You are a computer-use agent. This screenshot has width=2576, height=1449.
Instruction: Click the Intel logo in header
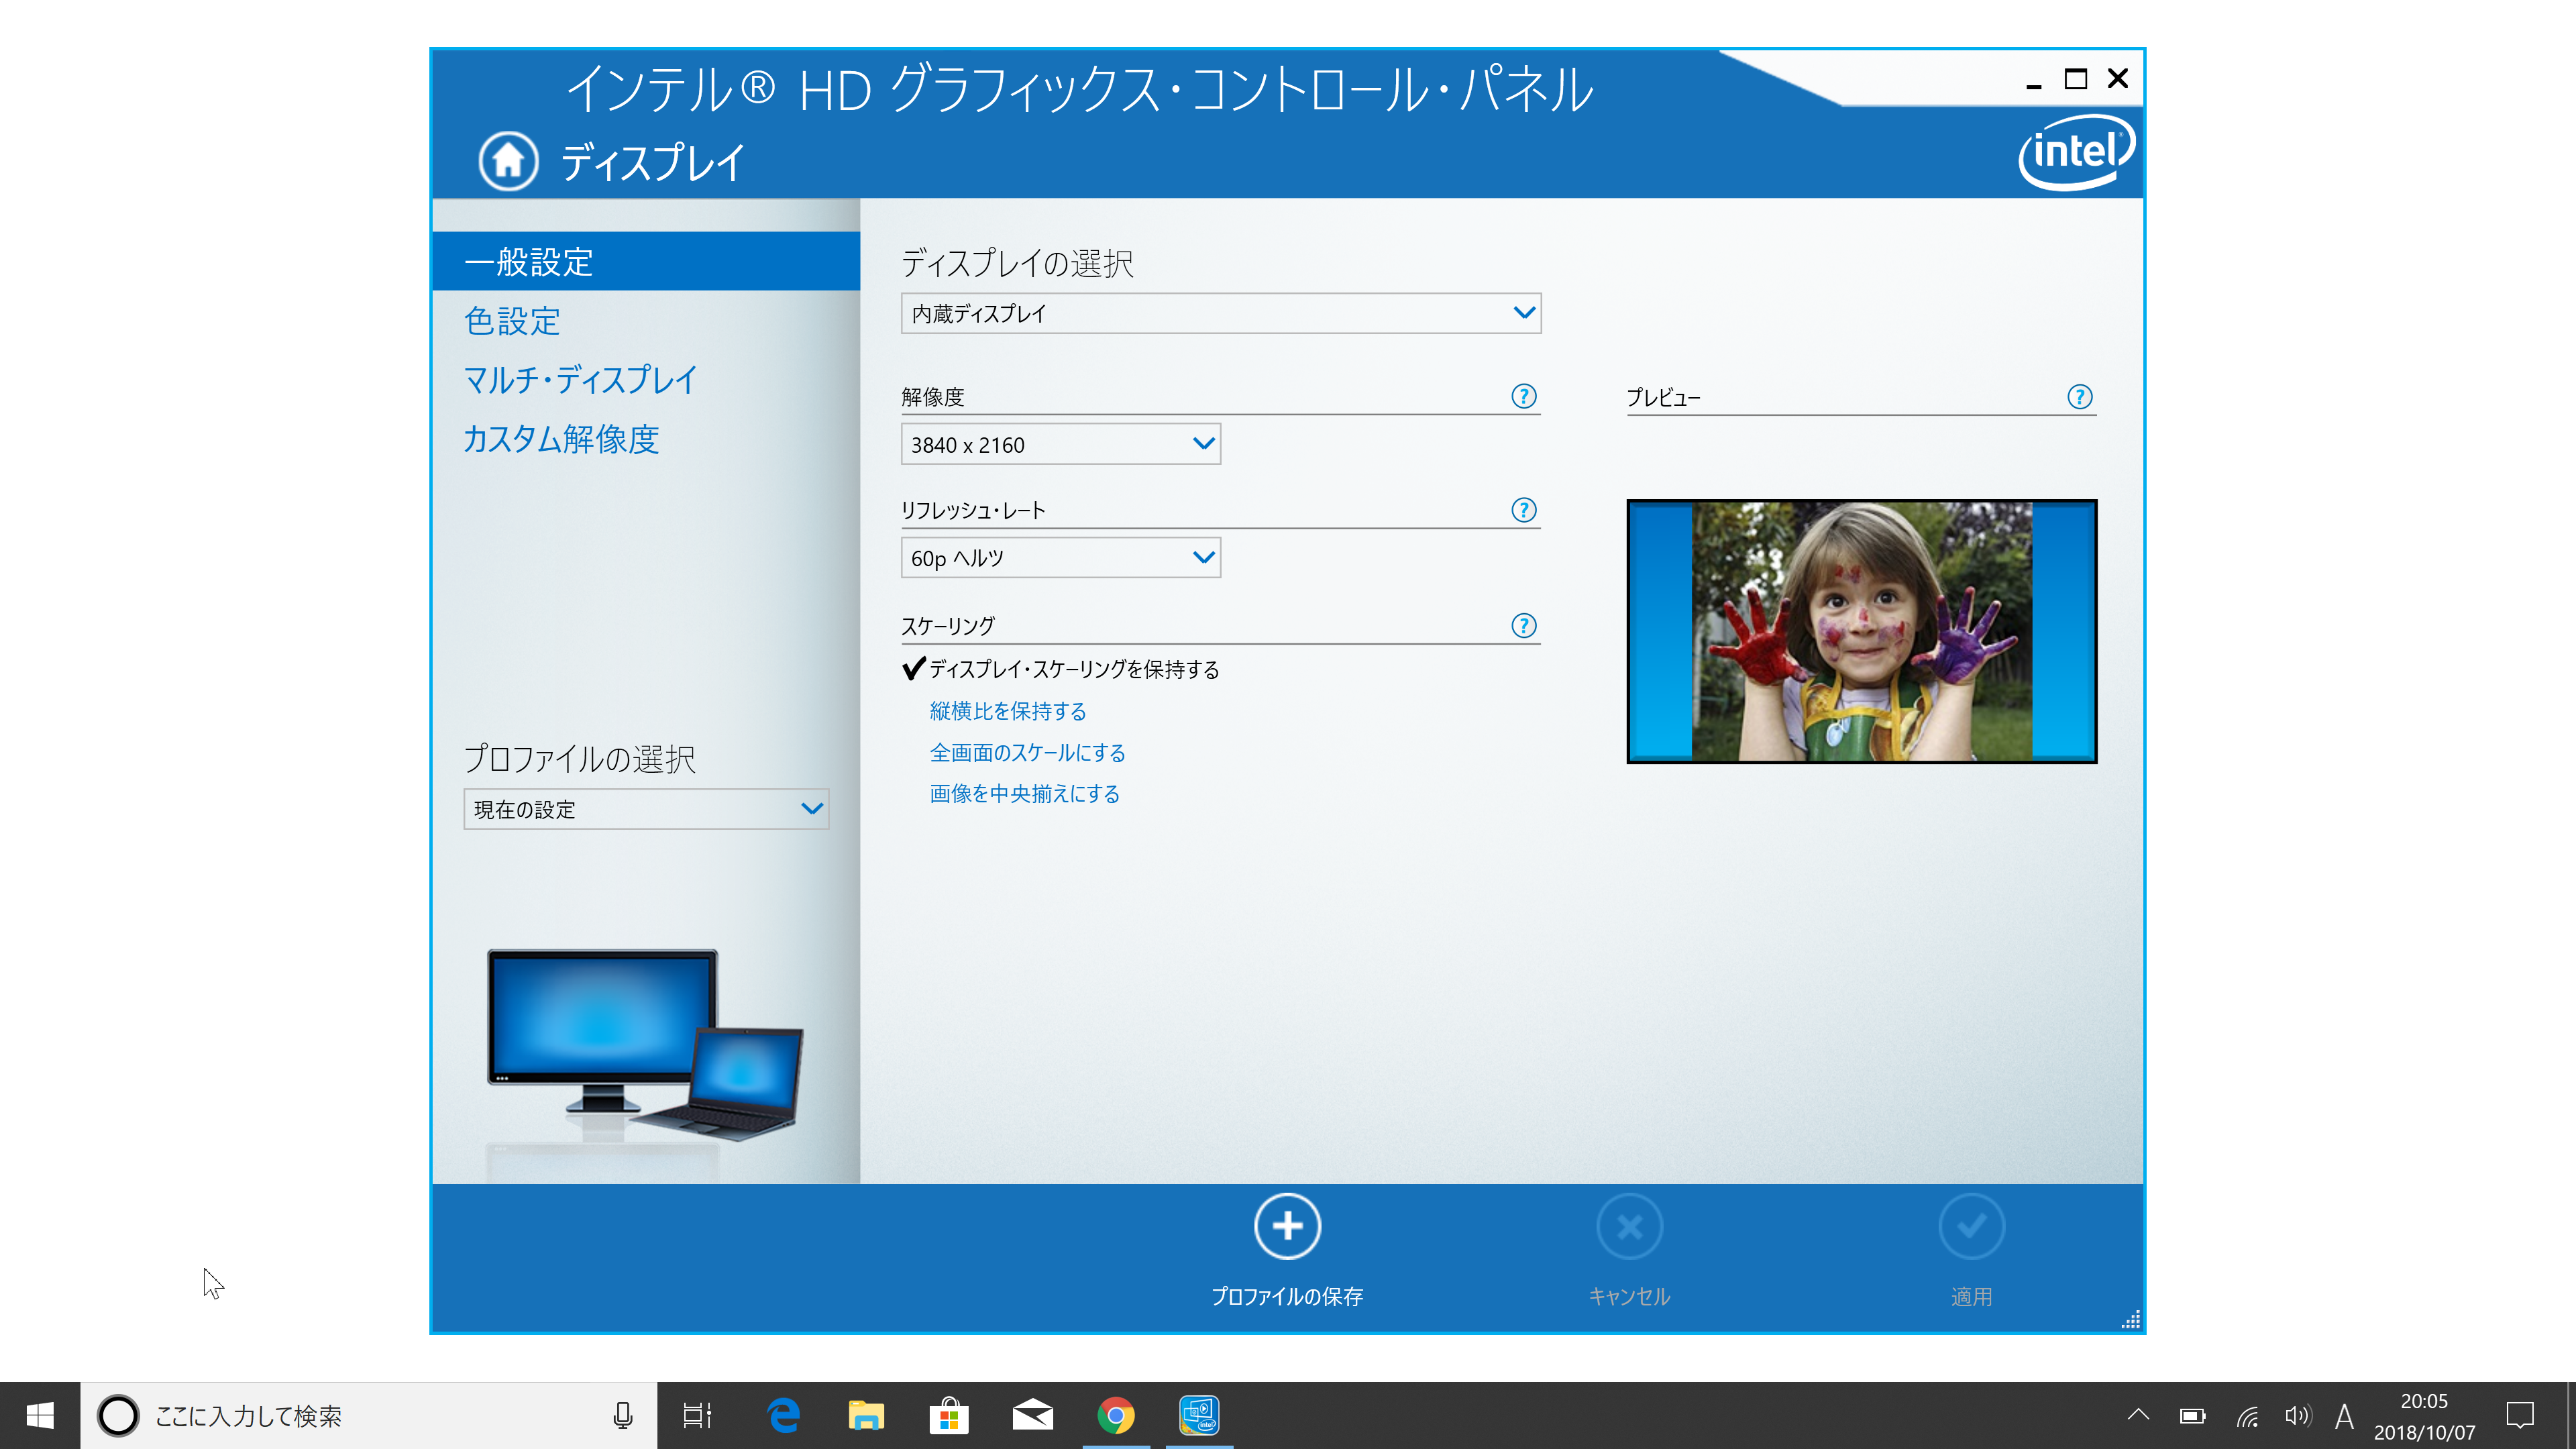[x=2076, y=153]
